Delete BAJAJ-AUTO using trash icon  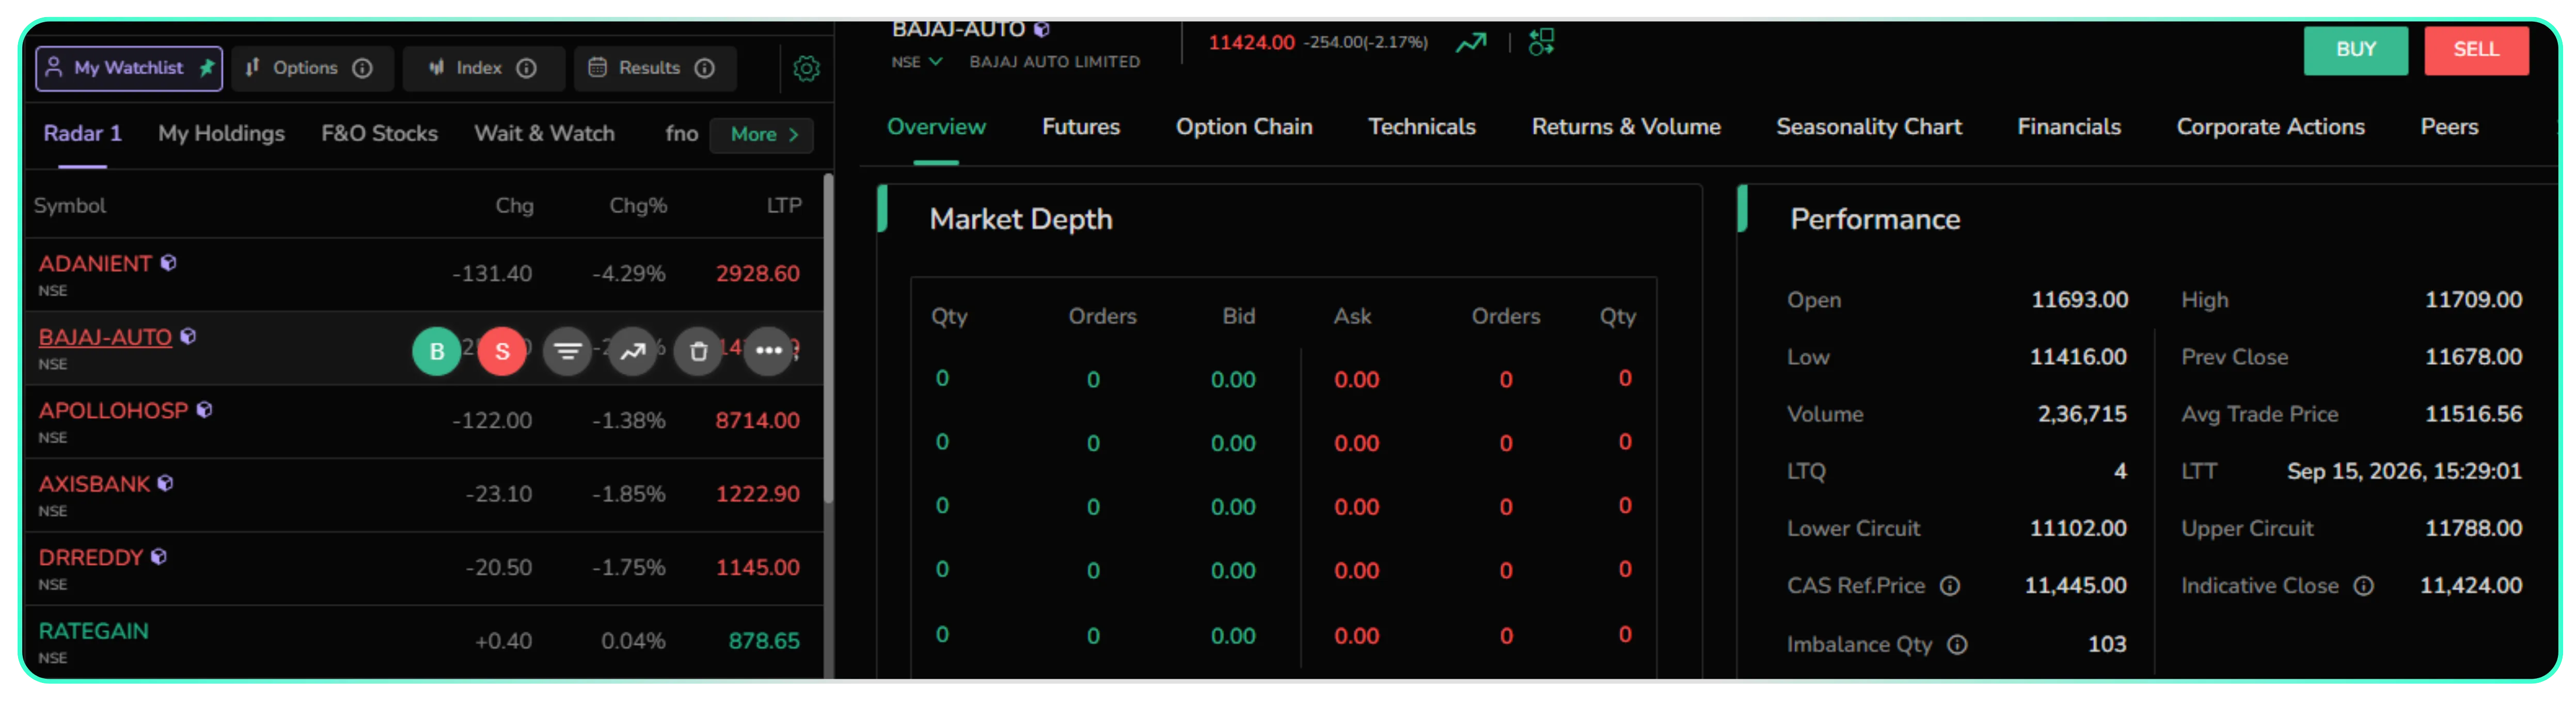tap(698, 351)
